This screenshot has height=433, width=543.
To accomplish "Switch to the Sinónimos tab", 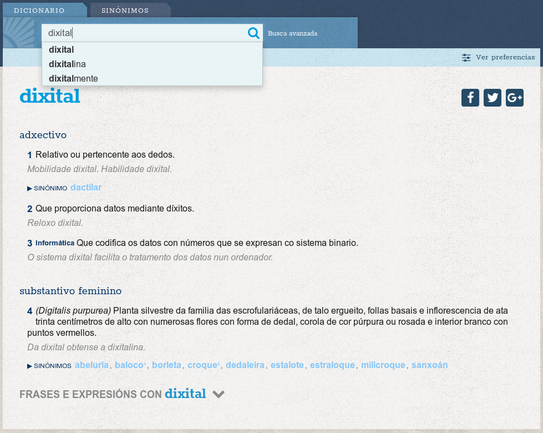I will coord(125,11).
